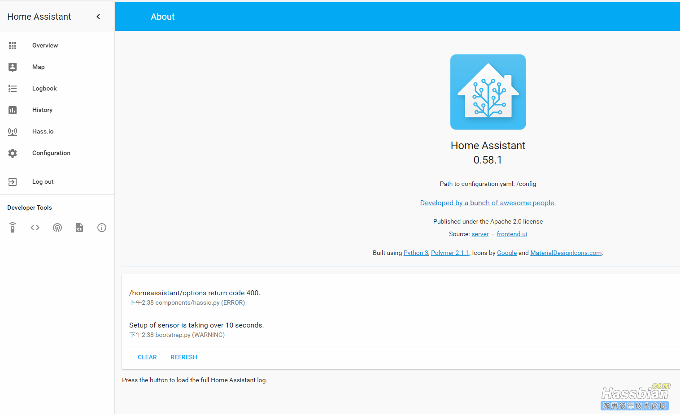The width and height of the screenshot is (680, 414).
Task: Open the Hass.io menu item
Action: (x=57, y=132)
